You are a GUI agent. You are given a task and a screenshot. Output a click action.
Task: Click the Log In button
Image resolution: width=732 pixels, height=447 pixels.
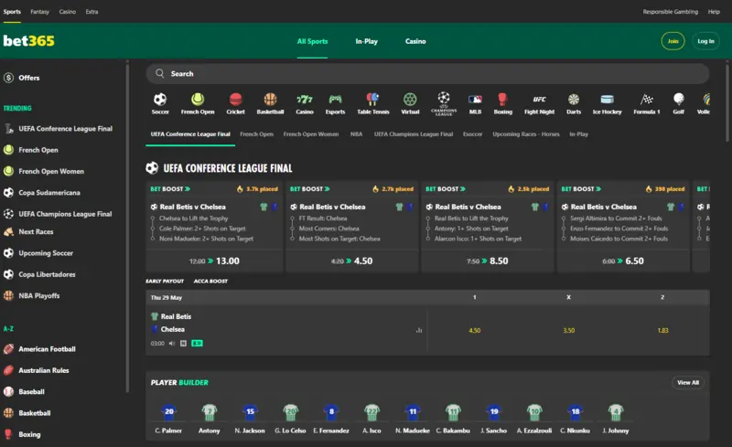(x=705, y=41)
